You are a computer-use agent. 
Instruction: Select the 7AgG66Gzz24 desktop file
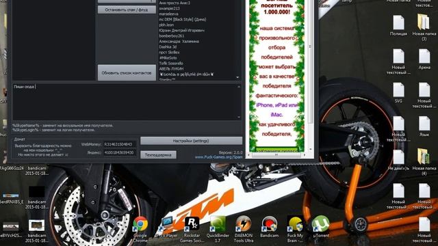click(x=12, y=168)
